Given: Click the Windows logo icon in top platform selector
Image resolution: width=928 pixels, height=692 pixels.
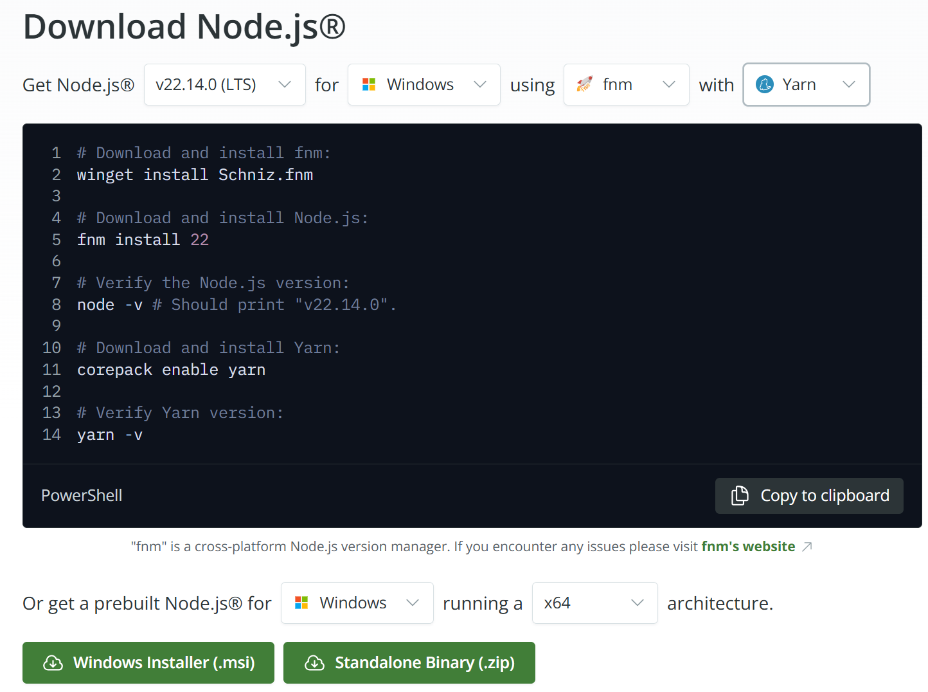Looking at the screenshot, I should pos(369,84).
